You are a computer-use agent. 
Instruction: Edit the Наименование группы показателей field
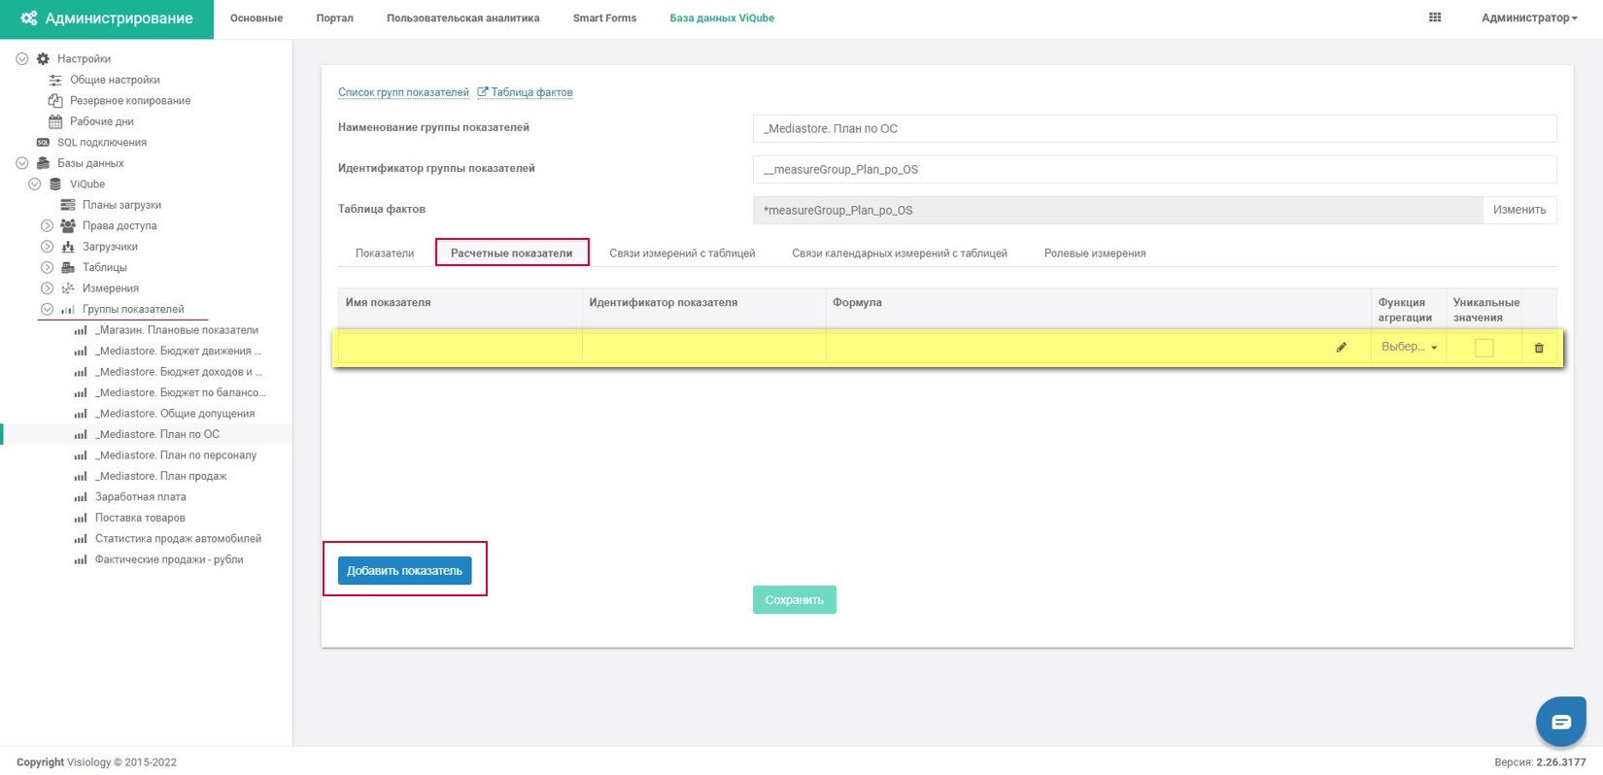pos(1154,128)
